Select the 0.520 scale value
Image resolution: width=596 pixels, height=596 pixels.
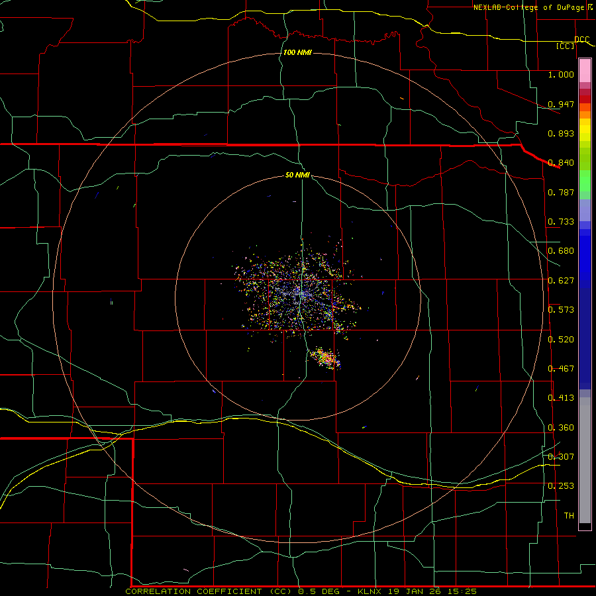tap(561, 340)
